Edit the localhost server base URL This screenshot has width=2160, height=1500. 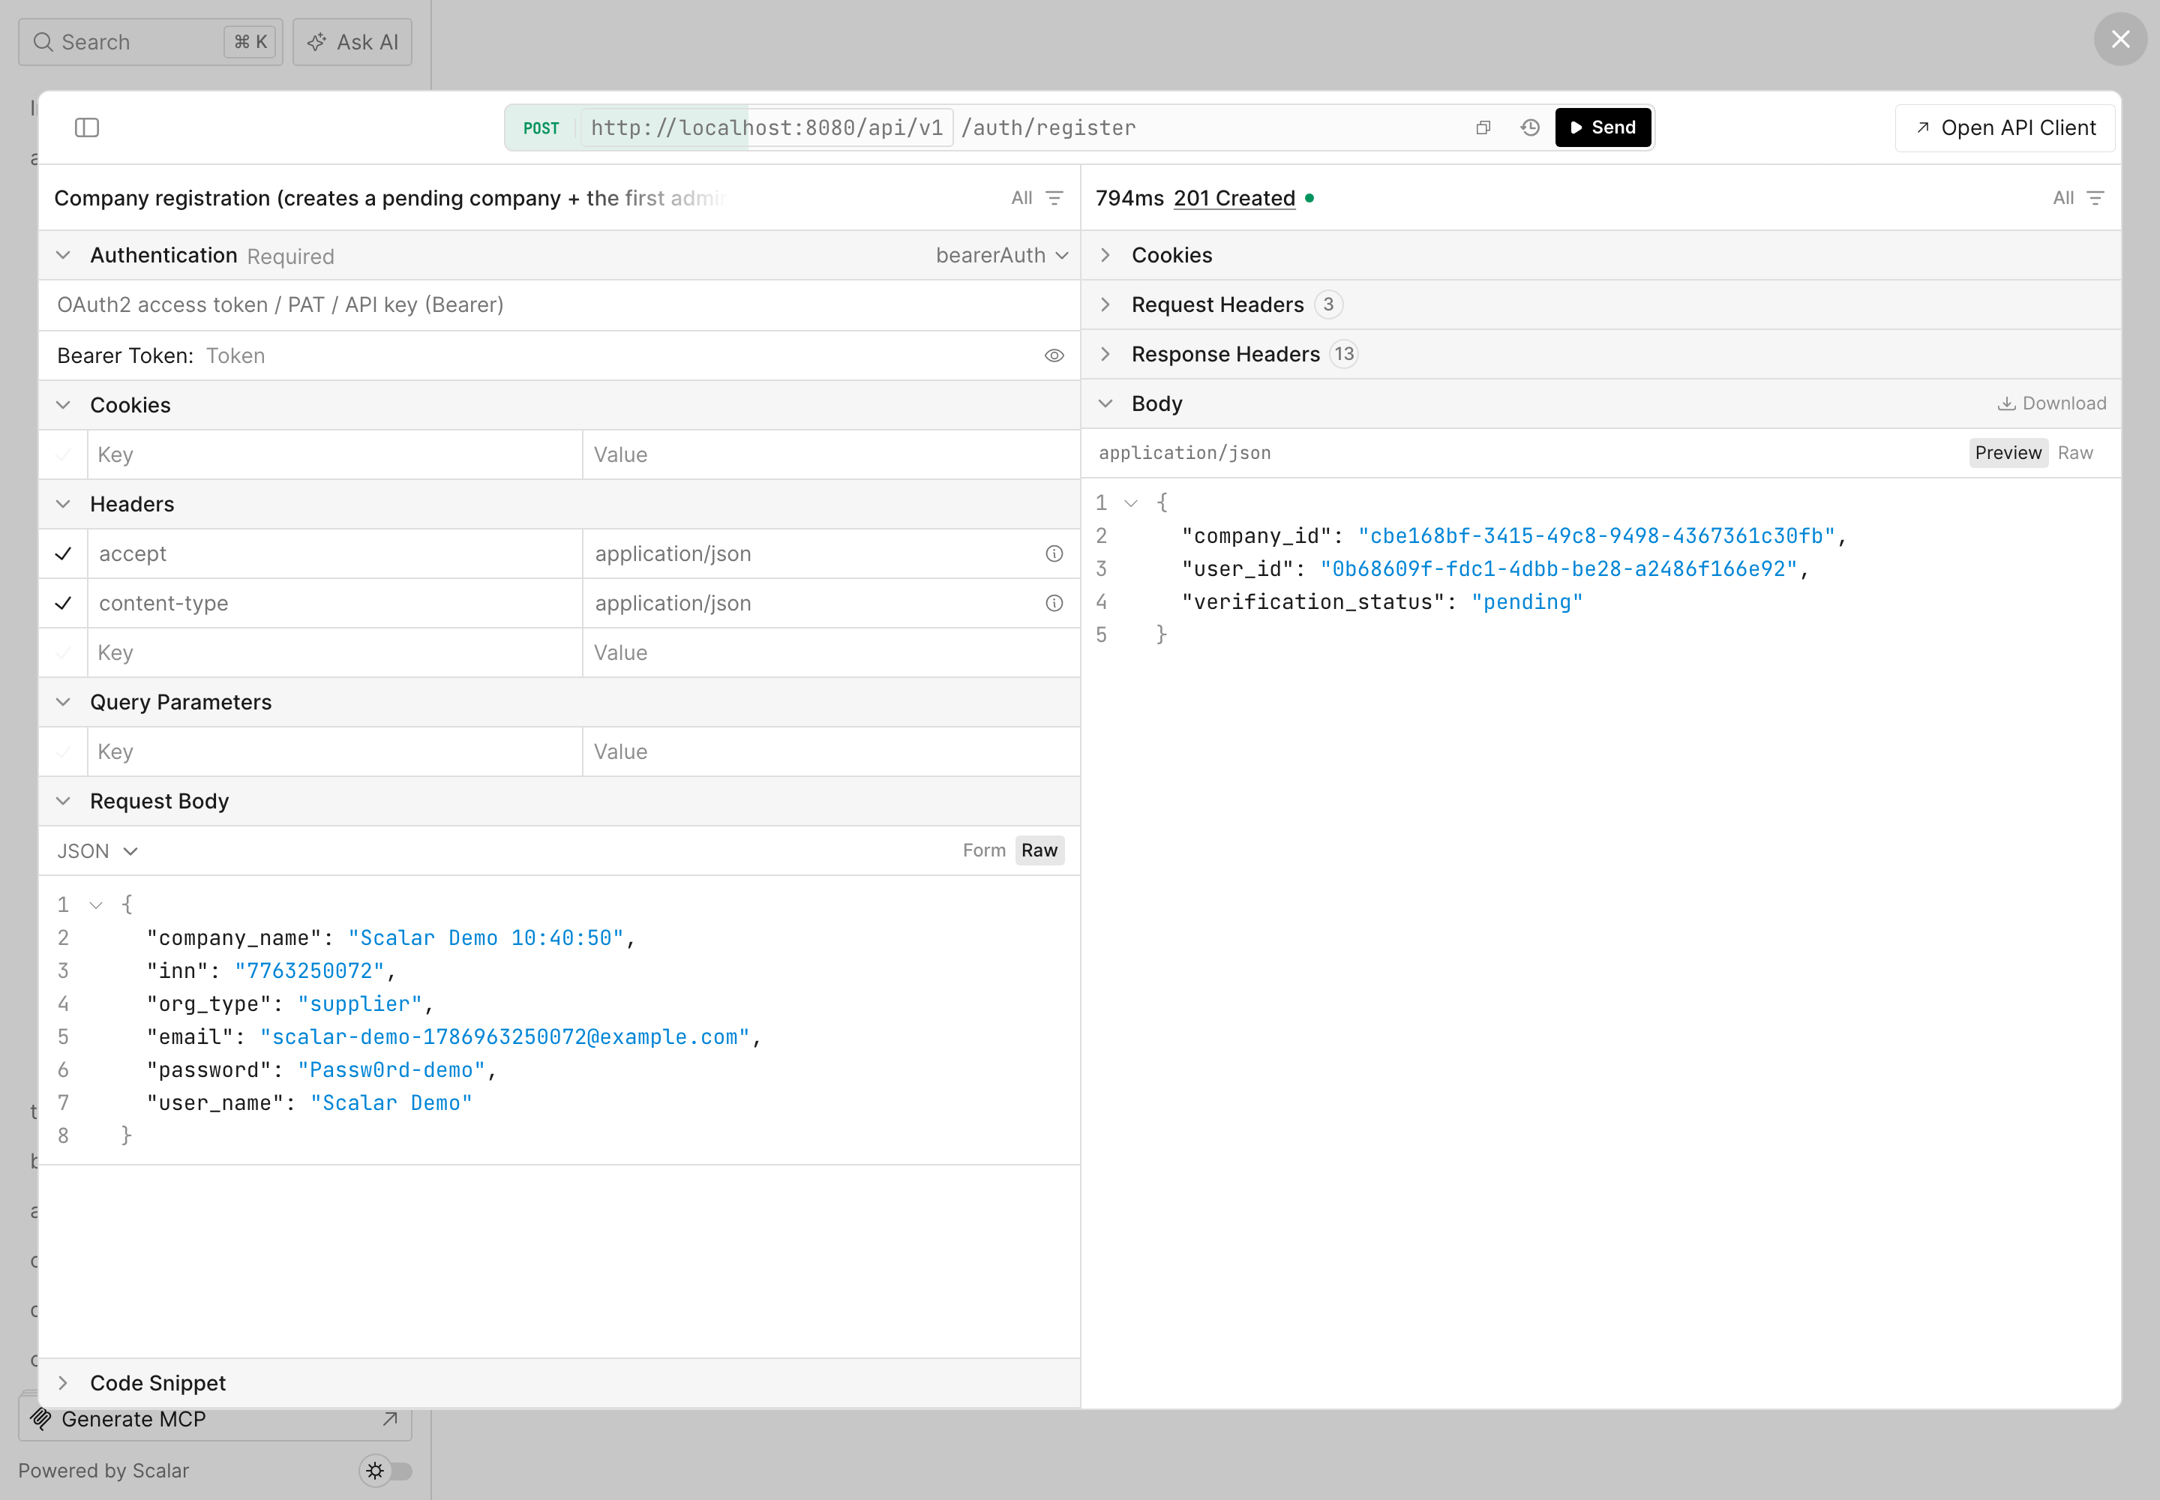pos(767,127)
